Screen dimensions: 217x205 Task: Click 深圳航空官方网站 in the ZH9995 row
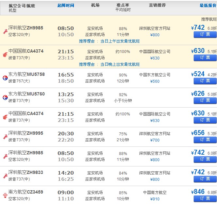(155, 134)
